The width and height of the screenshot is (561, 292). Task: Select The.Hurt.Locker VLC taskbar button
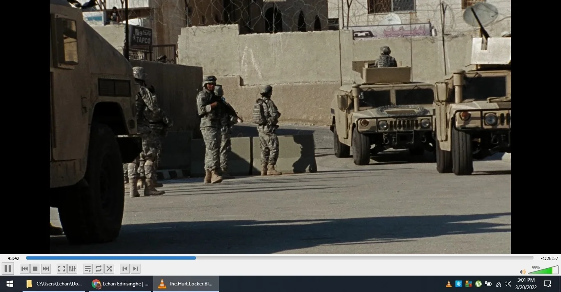tap(186, 284)
